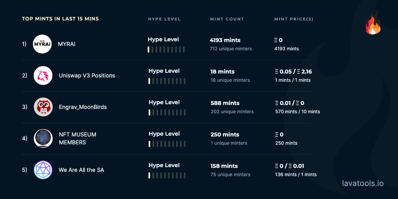Select 202 unique minters text
The width and height of the screenshot is (398, 199).
point(232,111)
